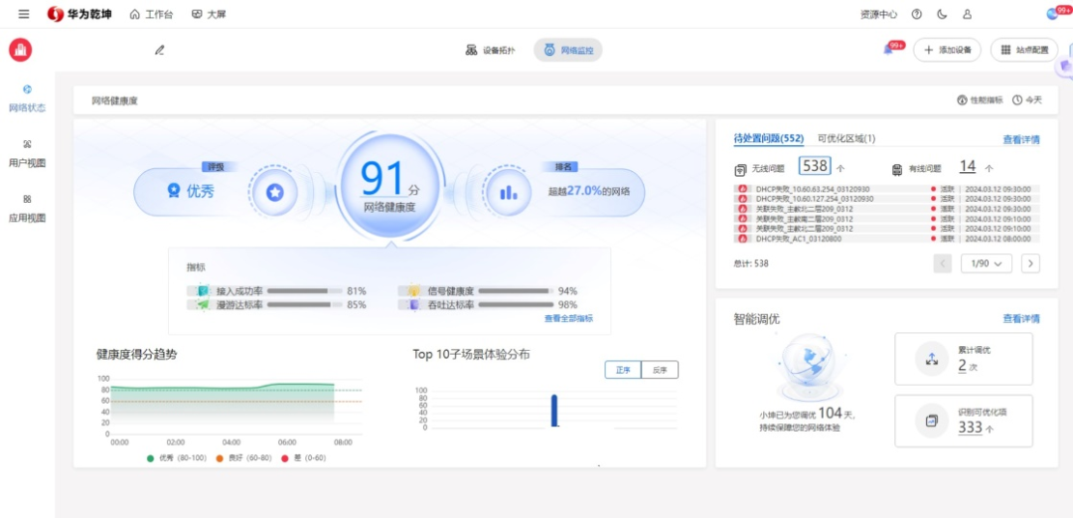Open the alarm bell notifications icon
1073x518 pixels.
pyautogui.click(x=888, y=50)
